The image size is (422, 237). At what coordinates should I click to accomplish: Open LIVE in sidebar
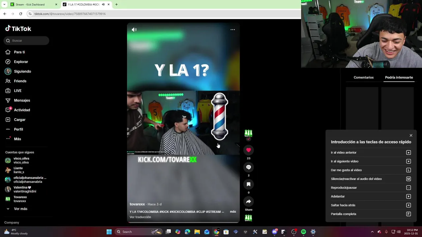17,91
